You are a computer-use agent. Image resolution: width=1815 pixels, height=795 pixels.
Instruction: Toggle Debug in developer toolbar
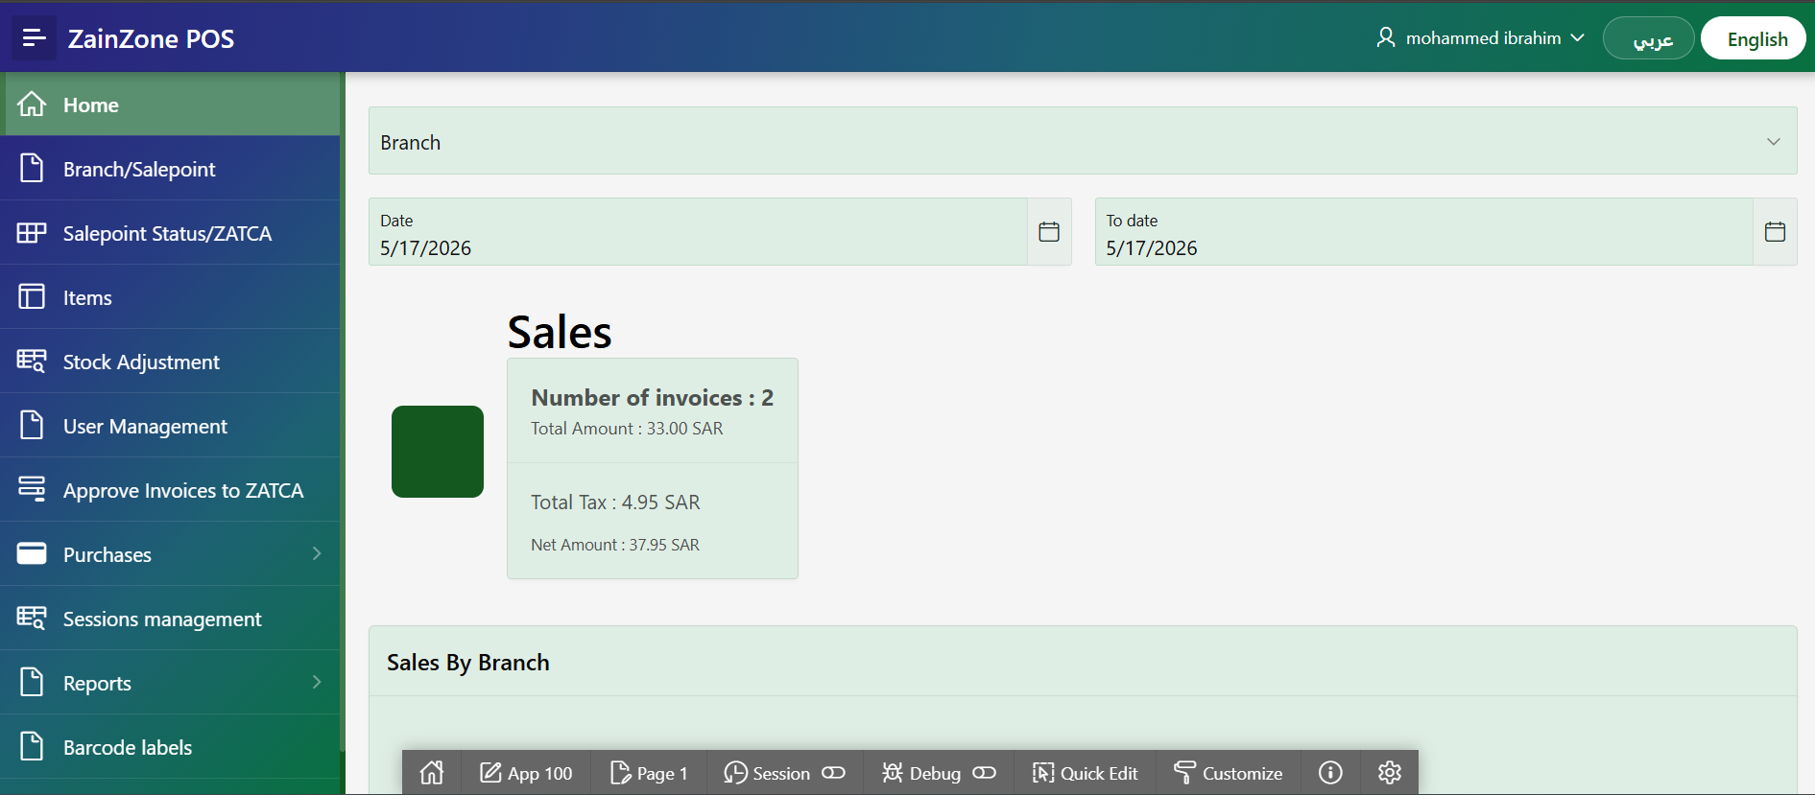click(939, 773)
